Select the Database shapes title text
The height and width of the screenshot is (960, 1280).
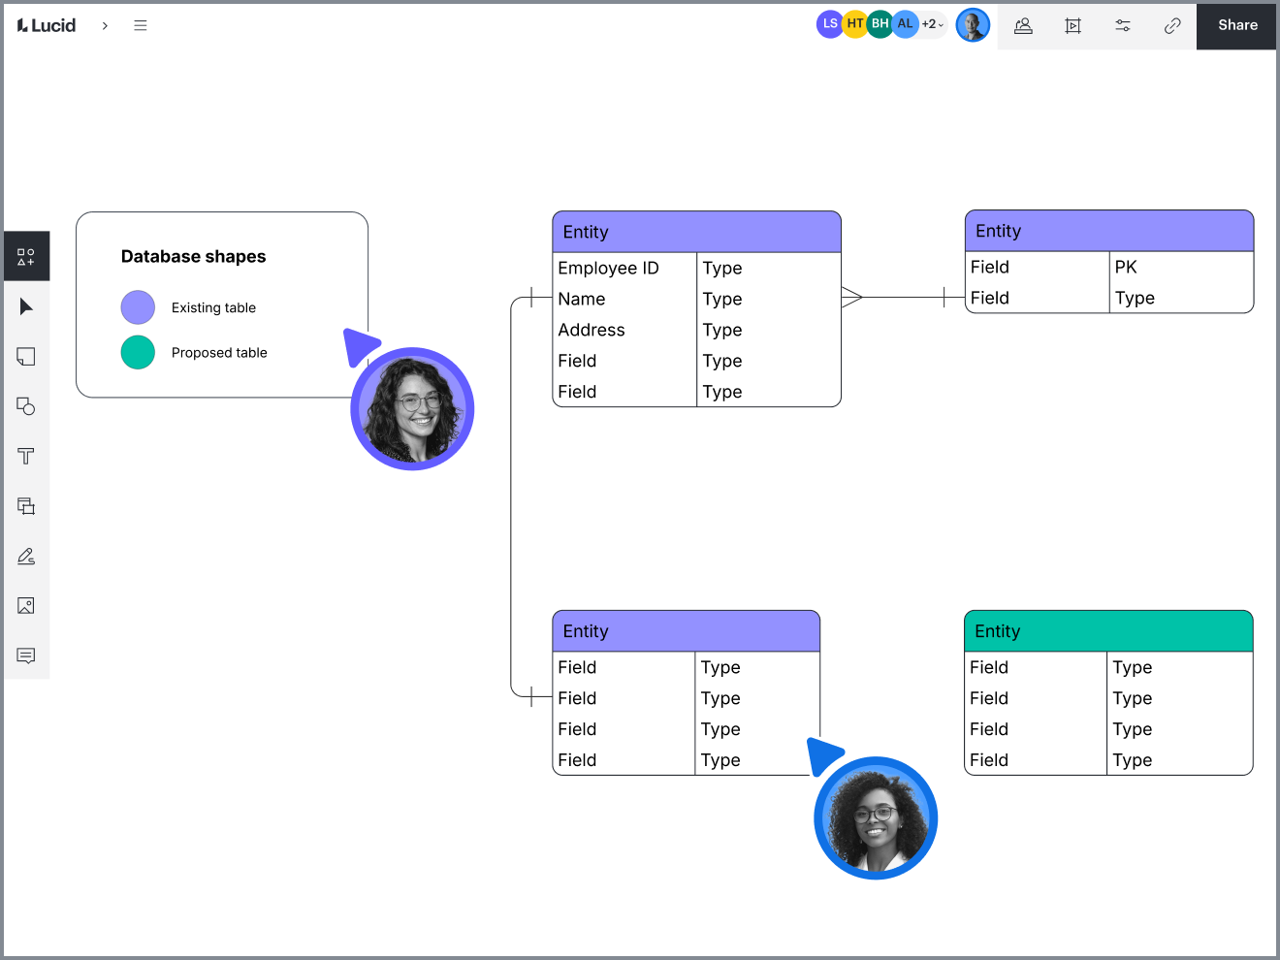(193, 256)
